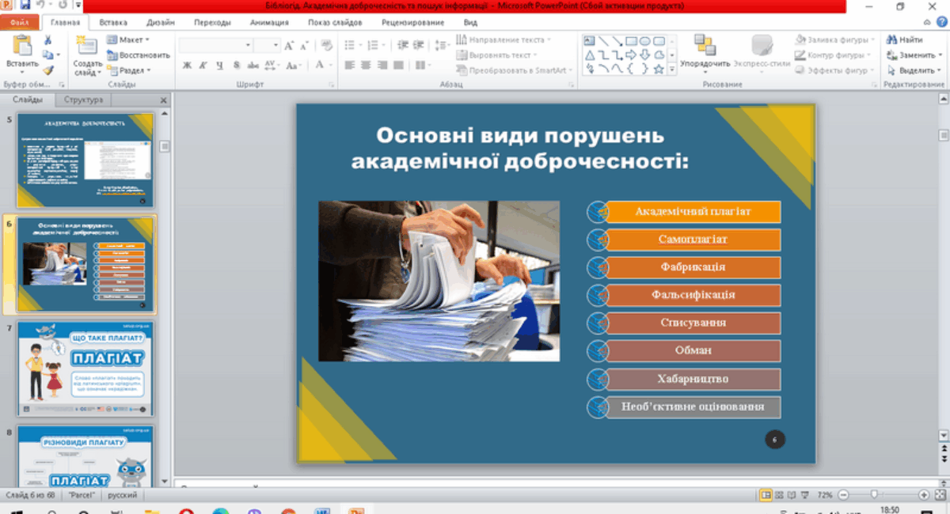The image size is (950, 514).
Task: Select slide 7 ПЛАГІАТ thumbnail
Action: coord(85,368)
